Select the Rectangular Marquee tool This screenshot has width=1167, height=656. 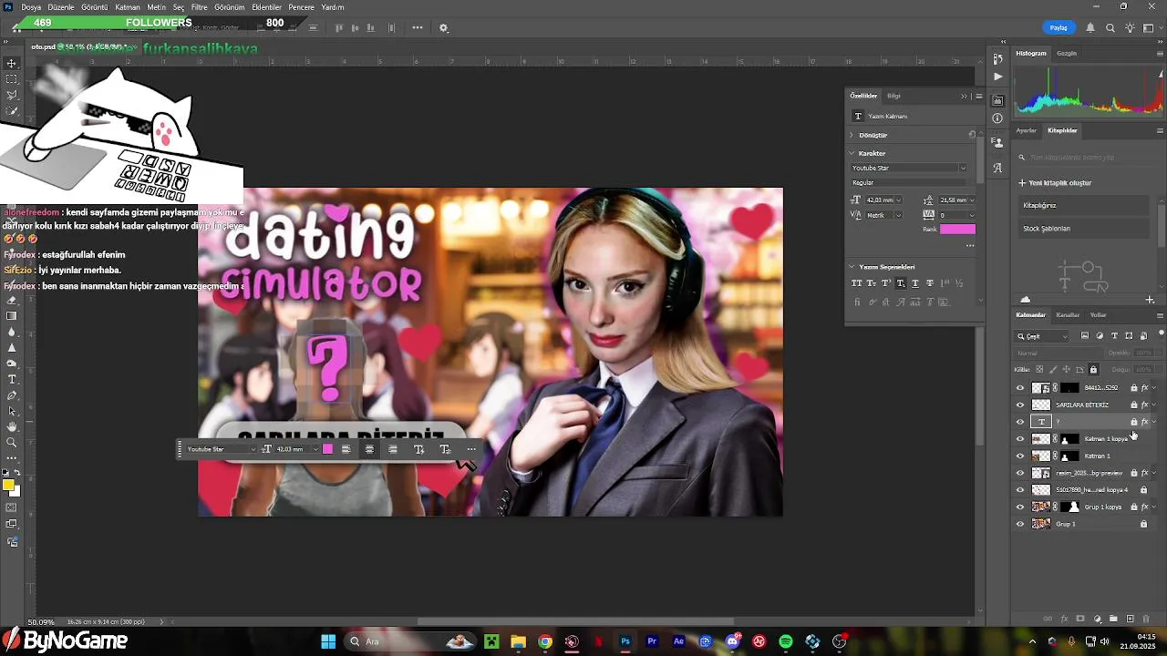[x=12, y=79]
